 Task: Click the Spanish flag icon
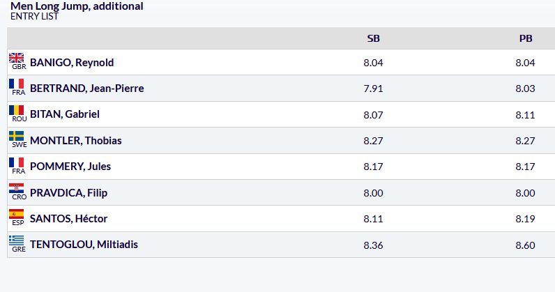click(17, 215)
